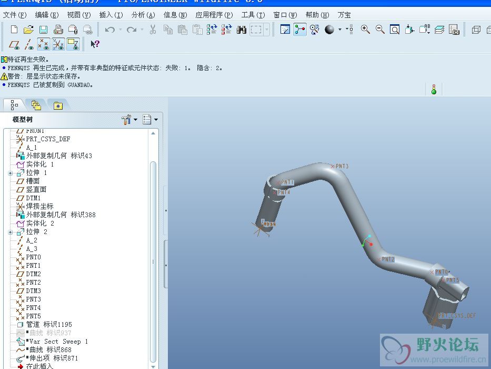Save the model with the floppy disk icon
Viewport: 491px width, 369px height.
pos(43,30)
